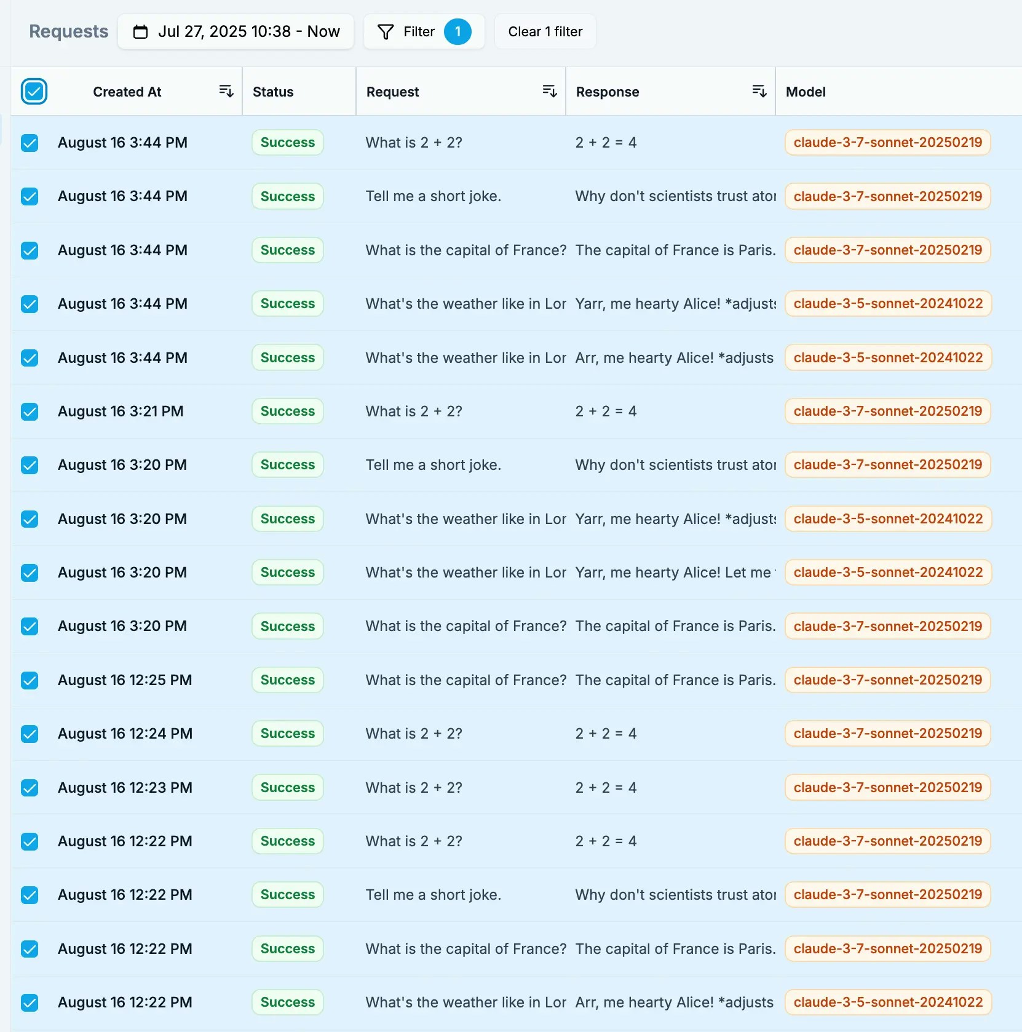The height and width of the screenshot is (1032, 1022).
Task: Uncheck the bottom row's selection checkbox
Action: point(30,1002)
